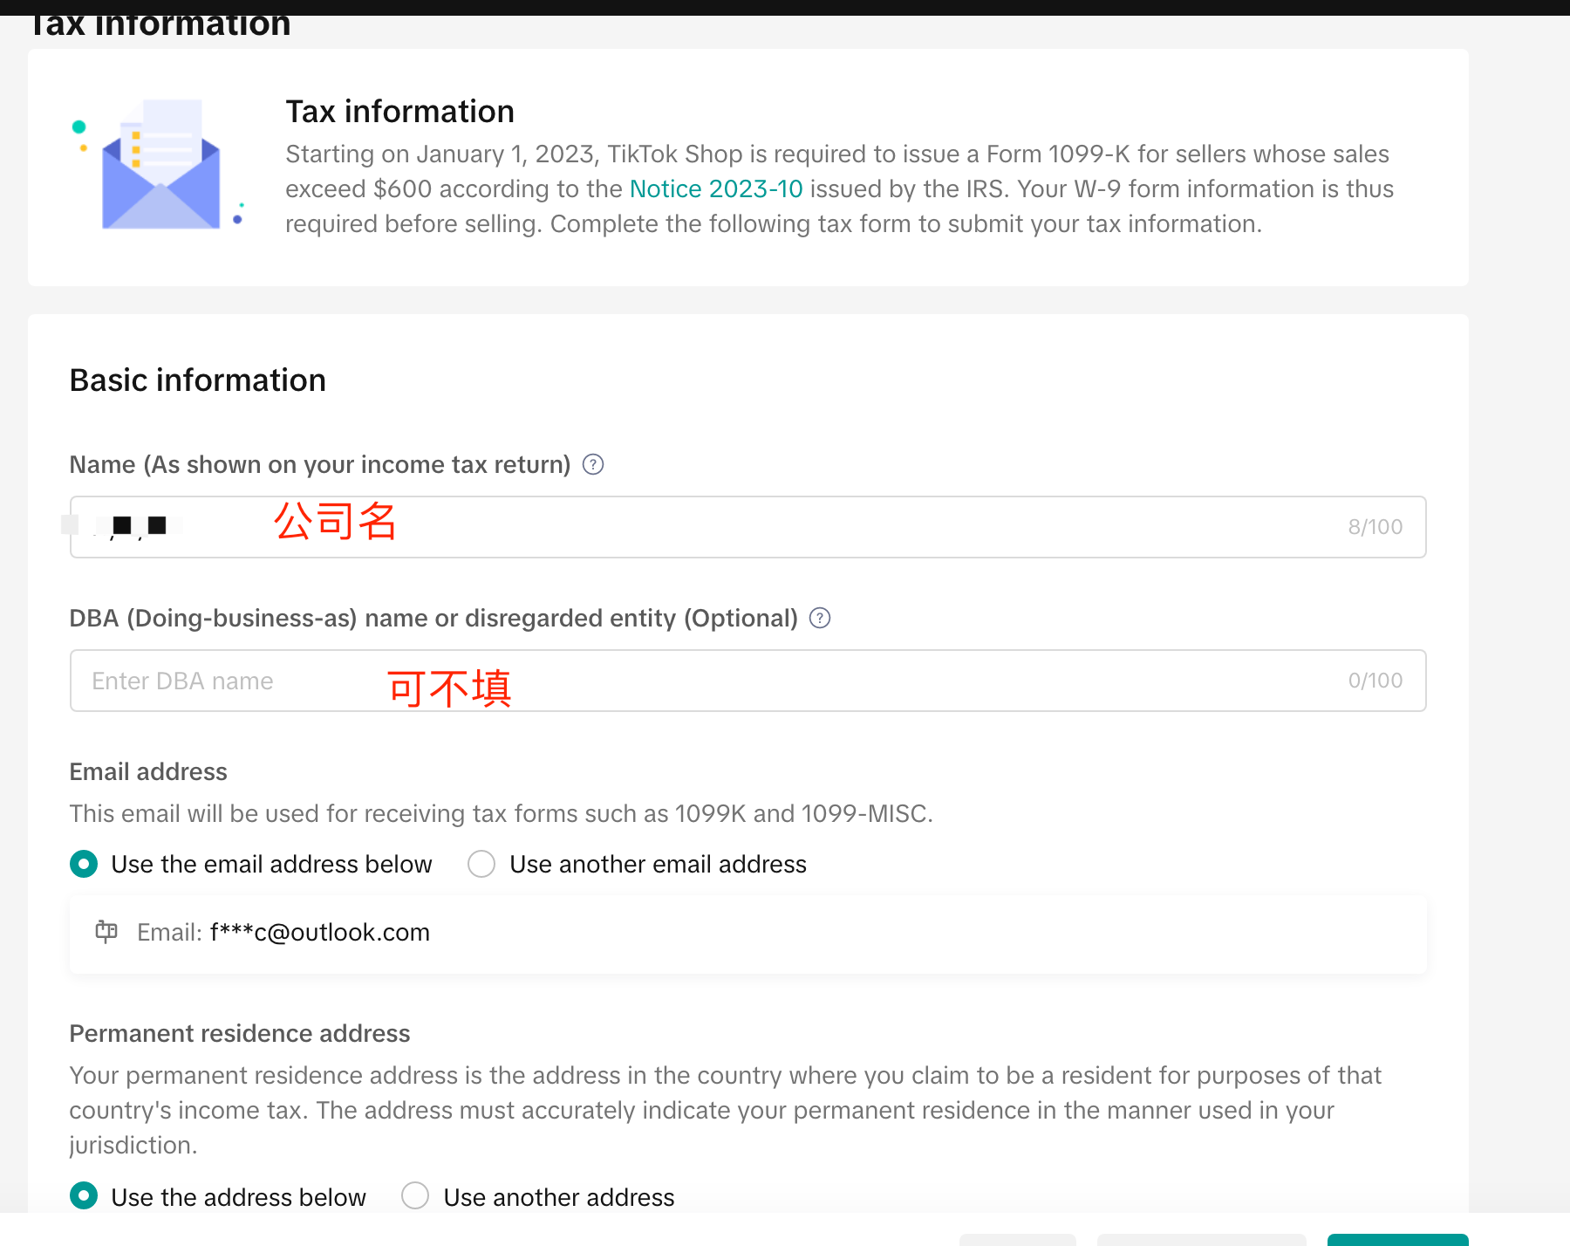Screen dimensions: 1570x1246
Task: Click the "Basic information" section heading
Action: point(197,380)
